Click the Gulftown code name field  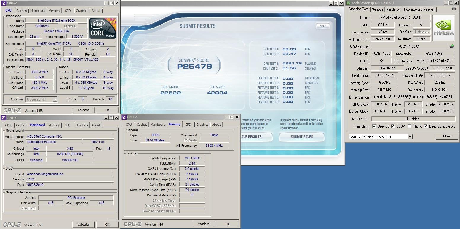pos(42,26)
